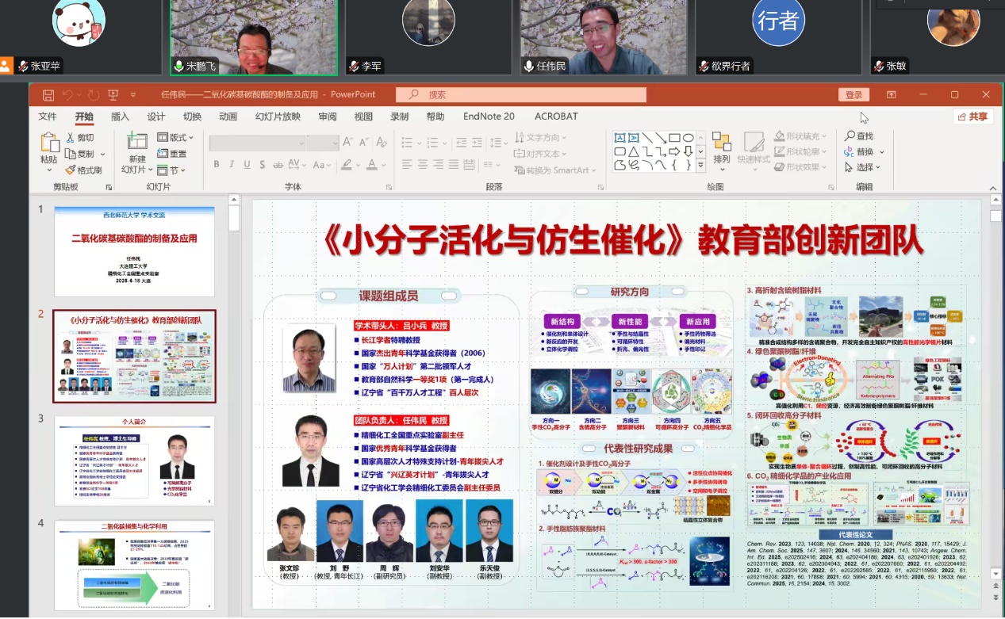The width and height of the screenshot is (1005, 619).
Task: Select slide 3 thumbnail 个人简介
Action: pyautogui.click(x=134, y=460)
